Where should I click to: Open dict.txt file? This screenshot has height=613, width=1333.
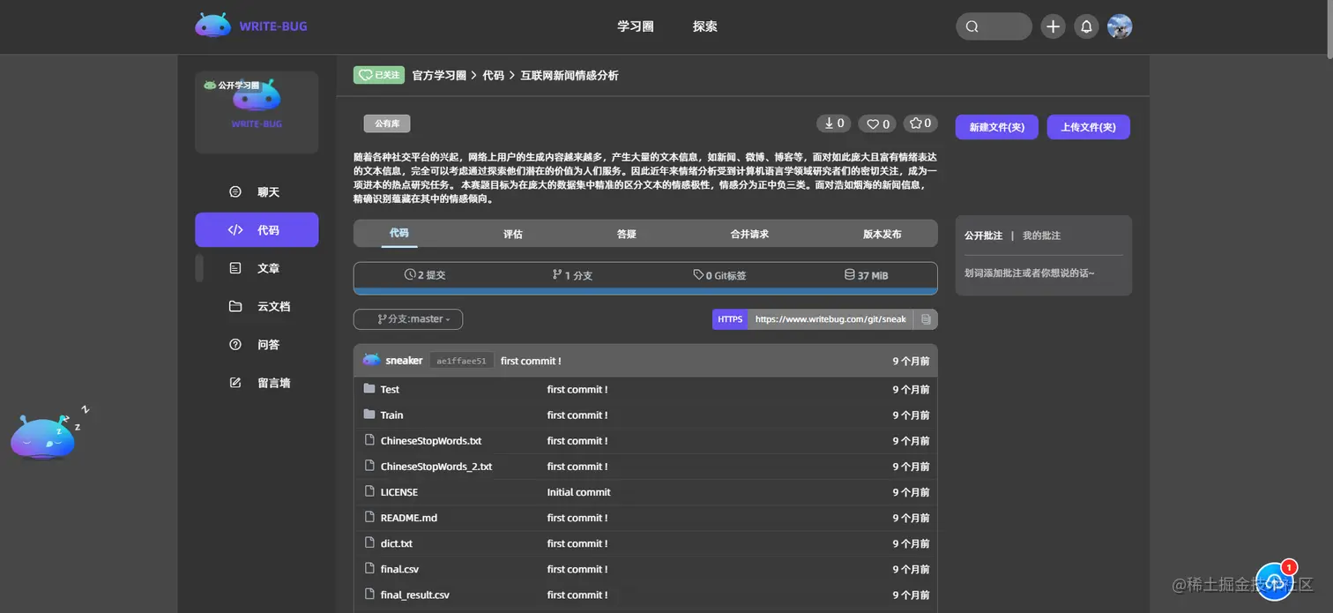point(397,543)
